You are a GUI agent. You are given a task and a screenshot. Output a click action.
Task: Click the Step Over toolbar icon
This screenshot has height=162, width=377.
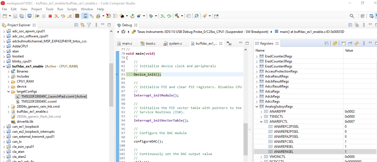tap(63, 16)
